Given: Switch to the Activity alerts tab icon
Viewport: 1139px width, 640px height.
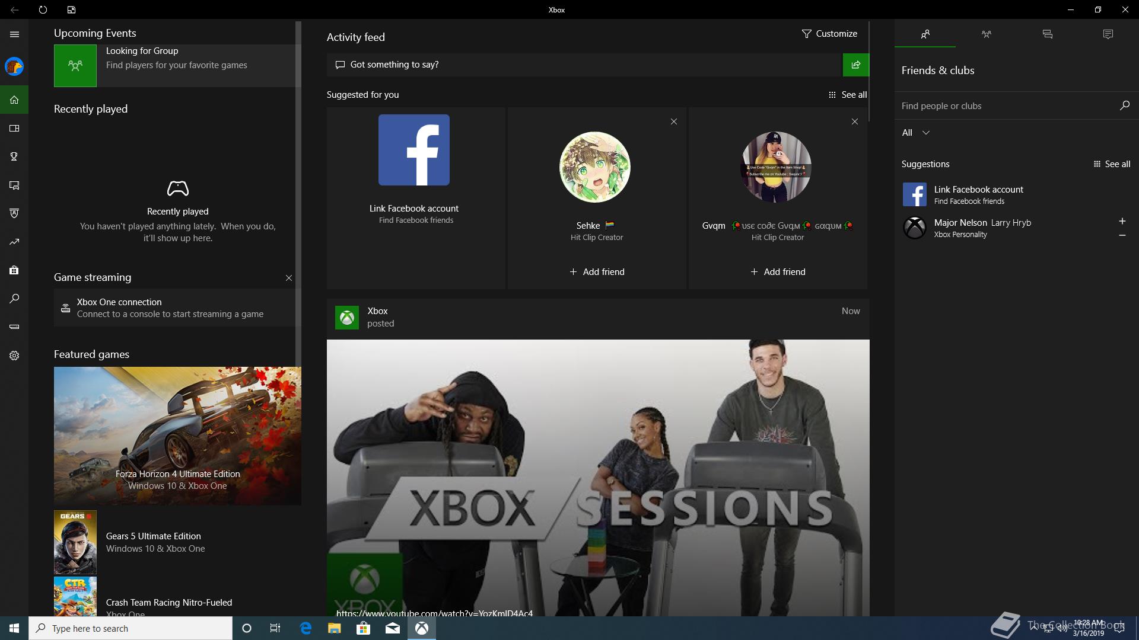Looking at the screenshot, I should (1108, 34).
